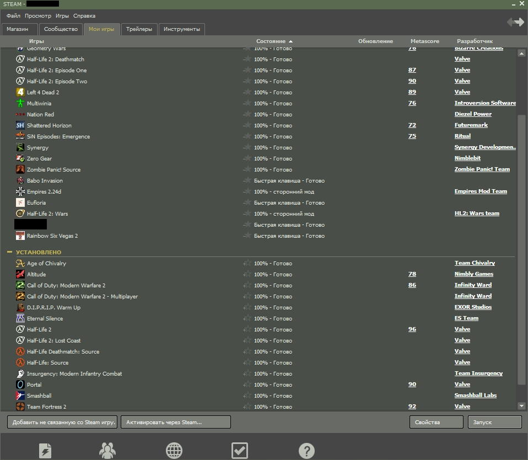Click the Call of Duty: Modern Warfare 2 green icon

point(20,286)
